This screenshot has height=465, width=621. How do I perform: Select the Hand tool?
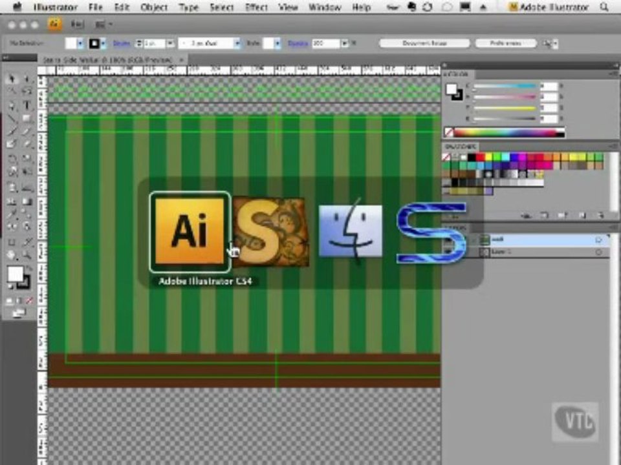click(12, 255)
